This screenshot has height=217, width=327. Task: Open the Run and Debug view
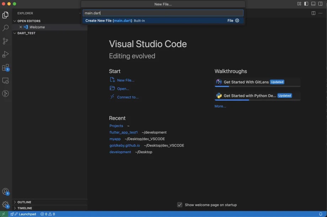point(5,54)
